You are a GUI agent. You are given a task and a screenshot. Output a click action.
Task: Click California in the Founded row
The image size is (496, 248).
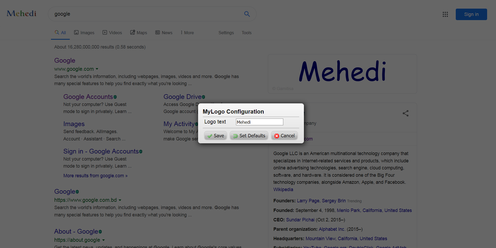372,210
